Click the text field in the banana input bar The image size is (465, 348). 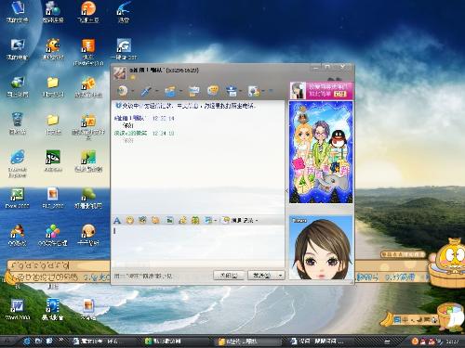[x=59, y=265]
